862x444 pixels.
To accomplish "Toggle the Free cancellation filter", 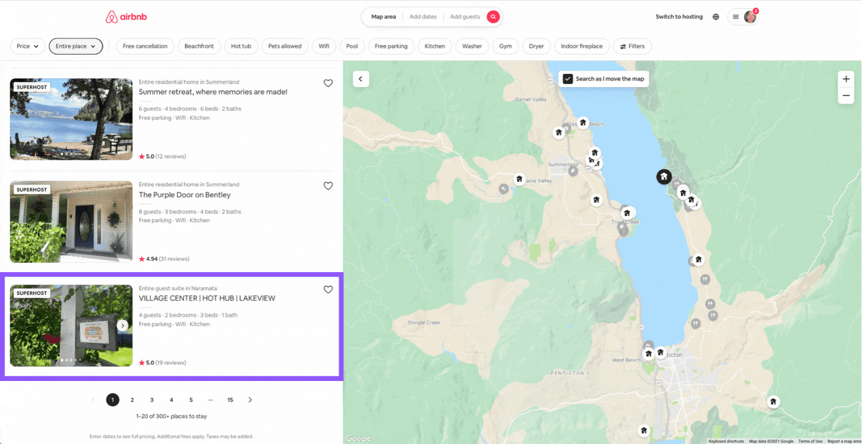I will [145, 46].
